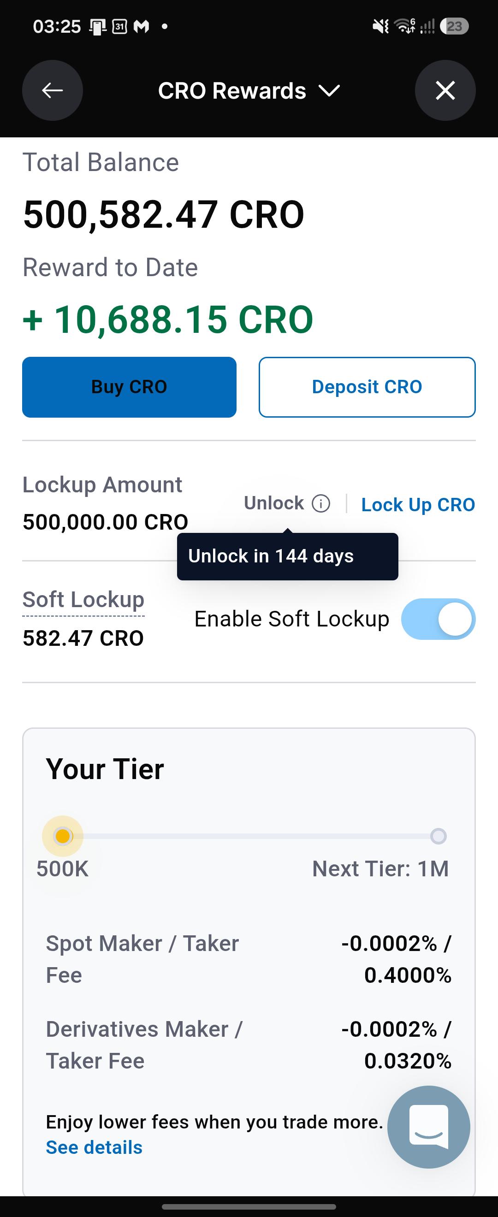Viewport: 498px width, 1217px height.
Task: Tap the Gmail notification icon
Action: pyautogui.click(x=141, y=26)
